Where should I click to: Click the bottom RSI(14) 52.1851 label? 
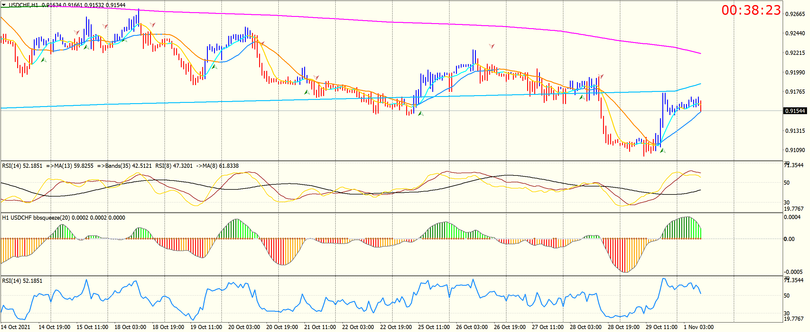pyautogui.click(x=22, y=281)
